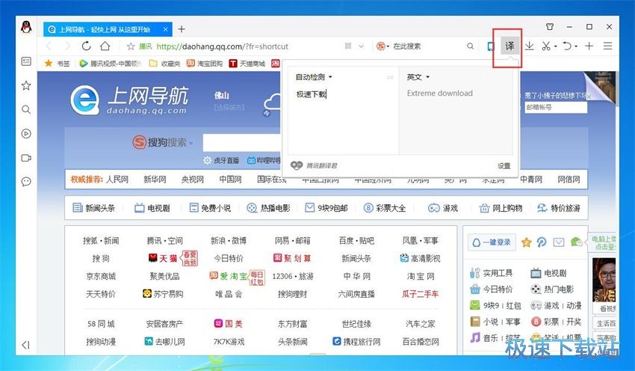Screen dimensions: 635x371
Task: Select the scissors screenshot tool
Action: (x=546, y=46)
